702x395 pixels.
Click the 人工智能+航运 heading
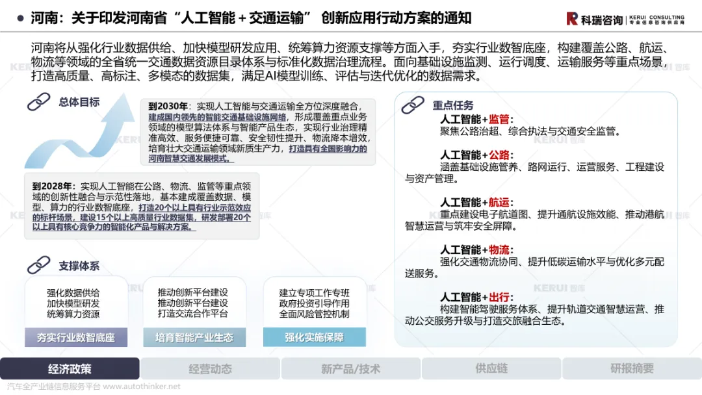[476, 203]
